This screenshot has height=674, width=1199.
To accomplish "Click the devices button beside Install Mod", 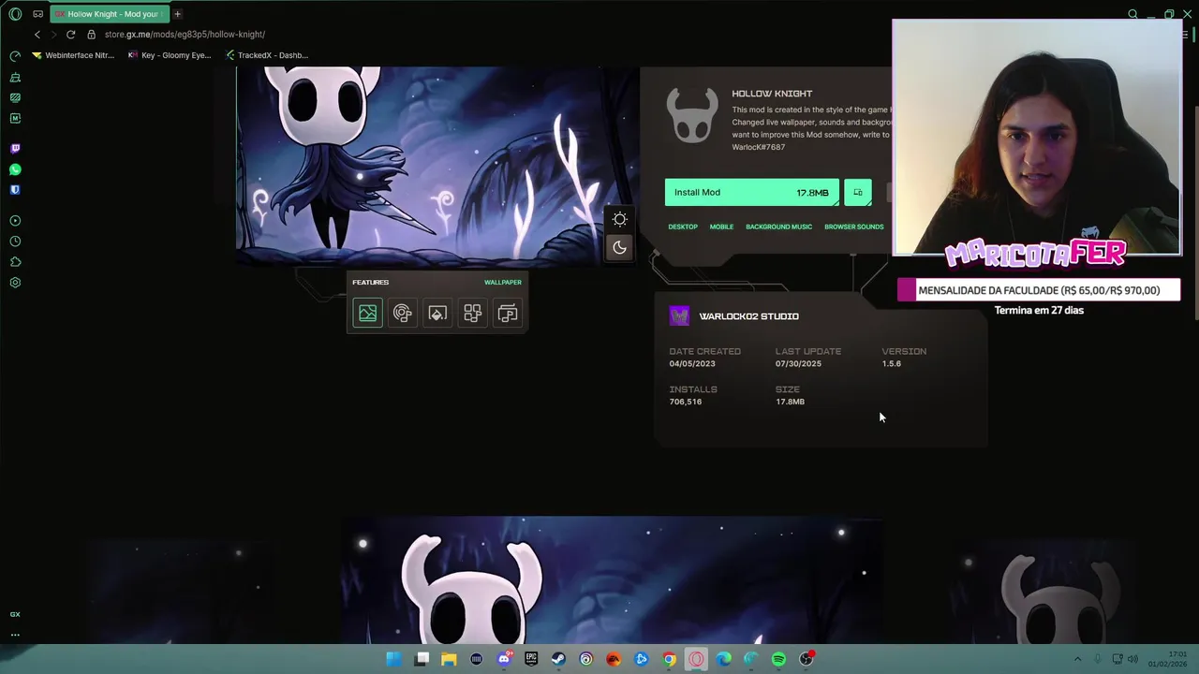I will (858, 193).
